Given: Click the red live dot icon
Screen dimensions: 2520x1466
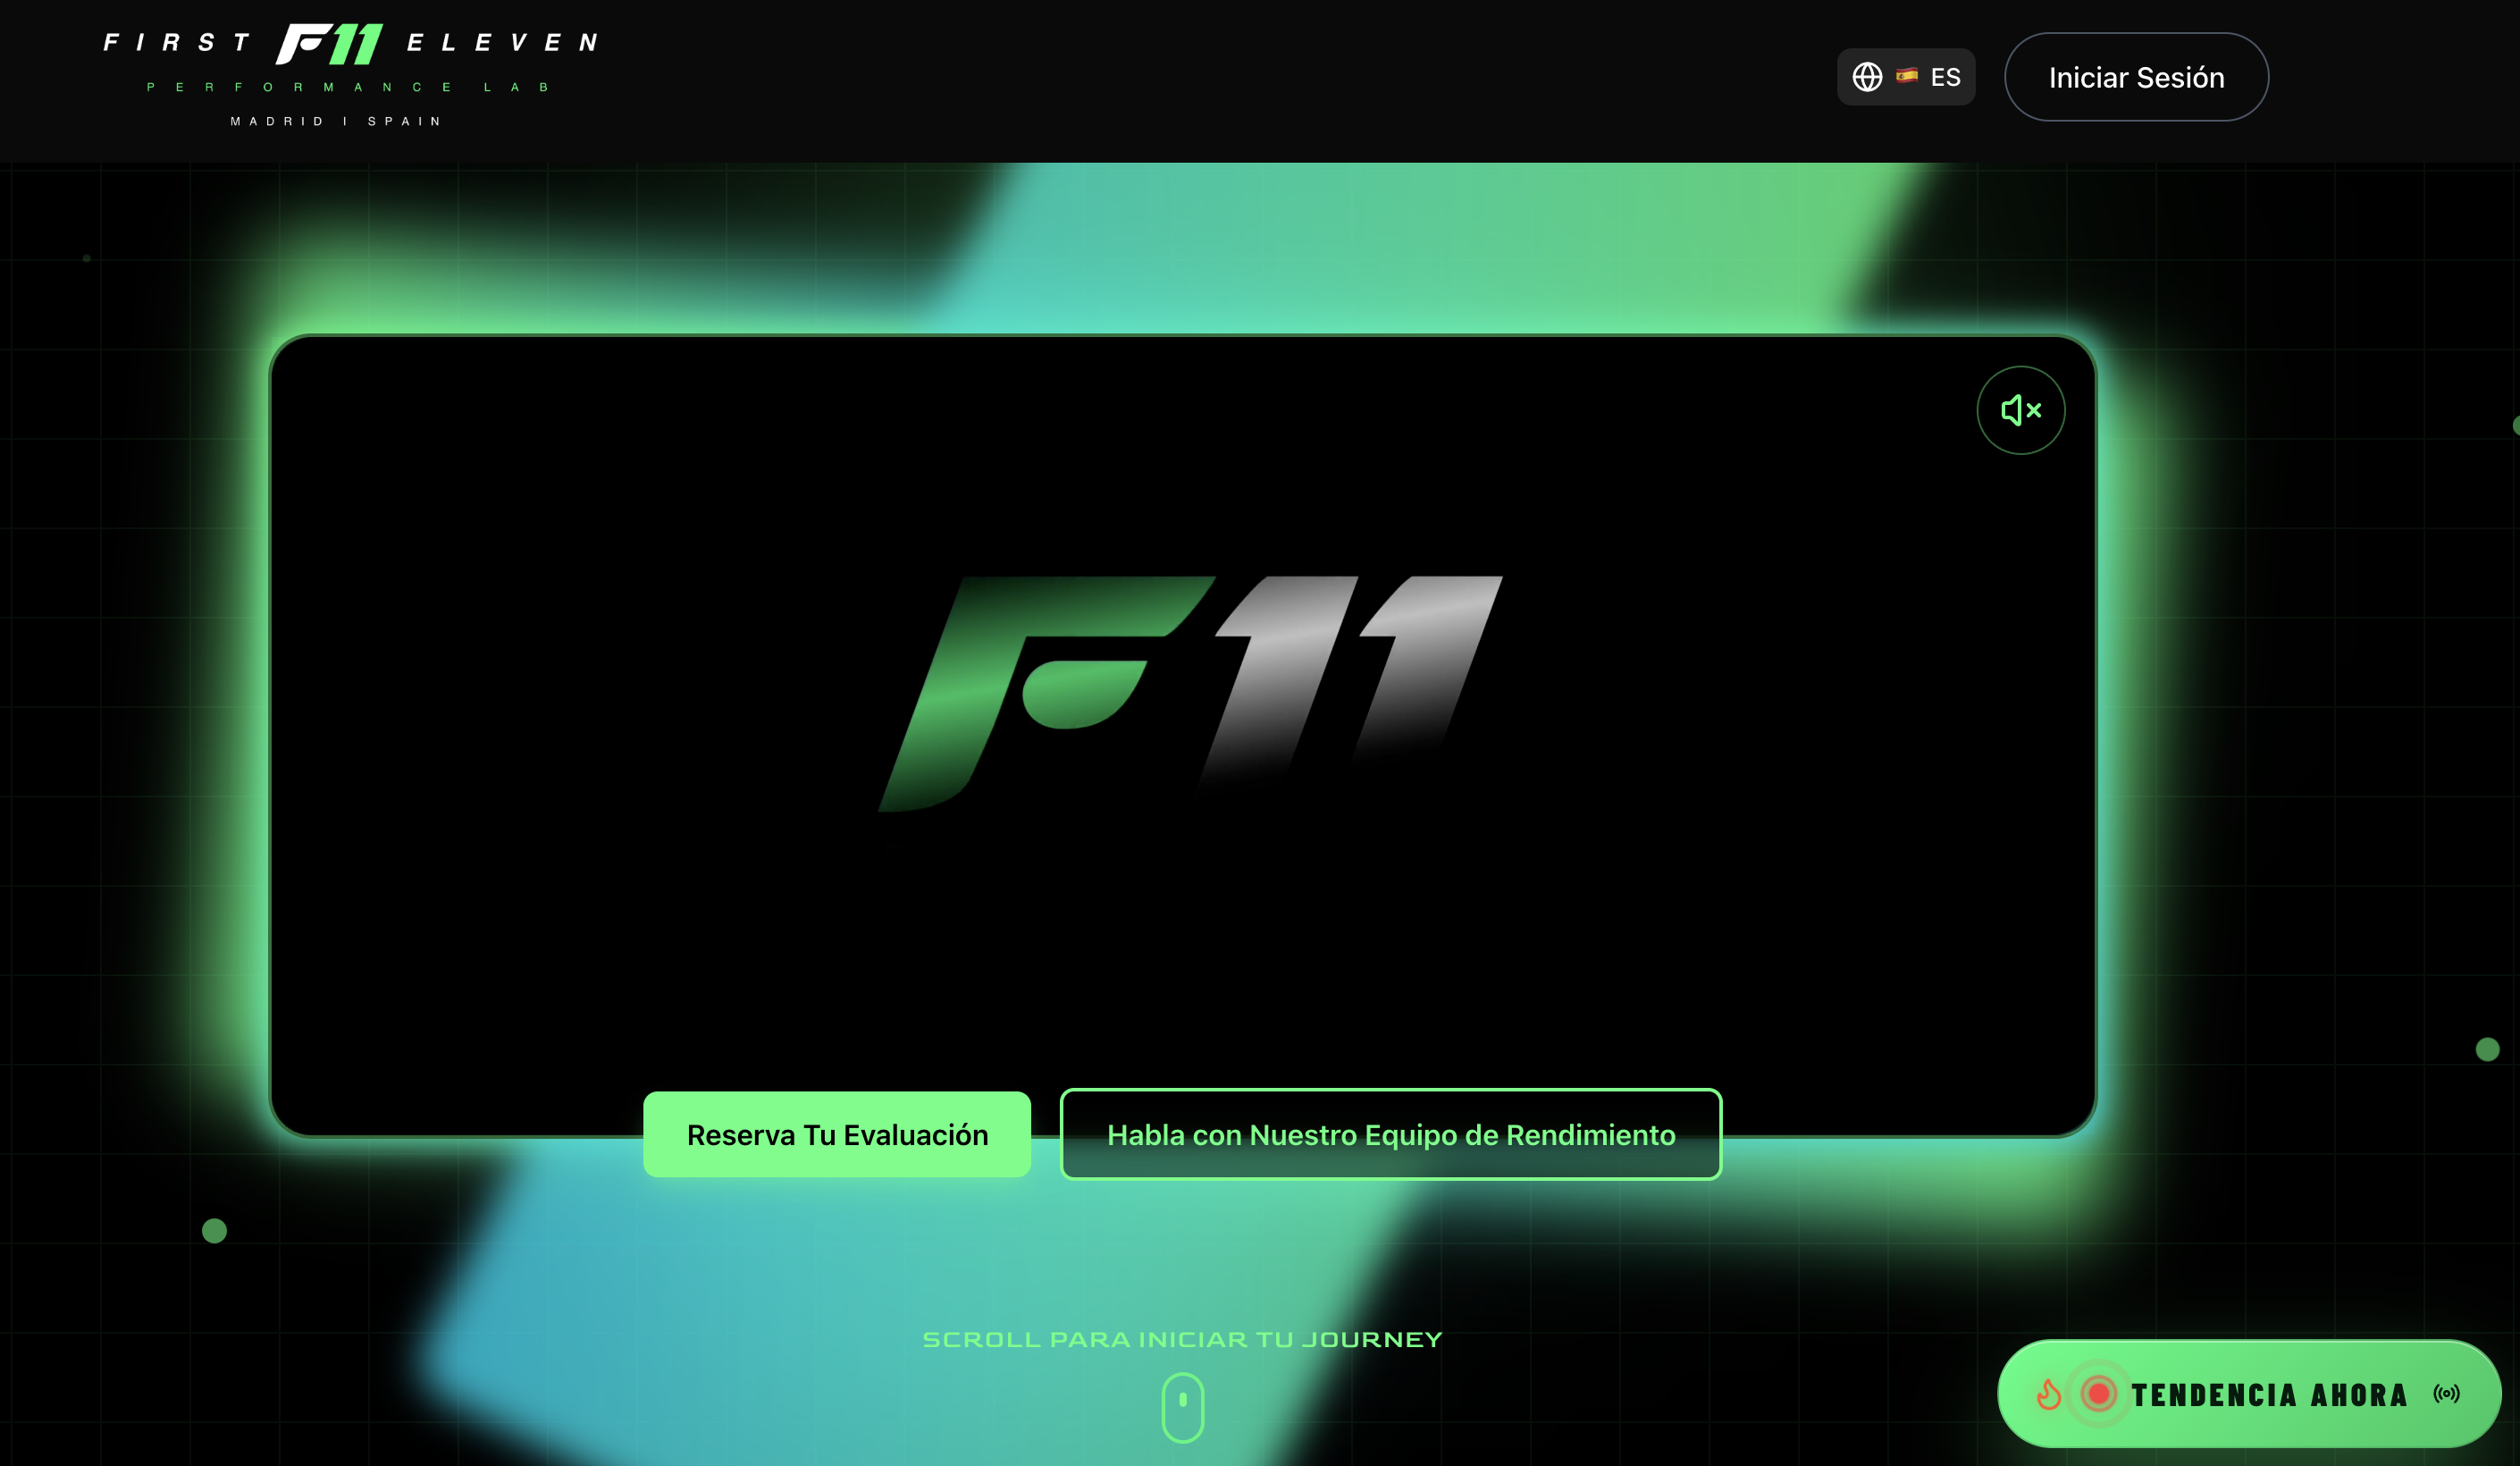Looking at the screenshot, I should coord(2099,1393).
